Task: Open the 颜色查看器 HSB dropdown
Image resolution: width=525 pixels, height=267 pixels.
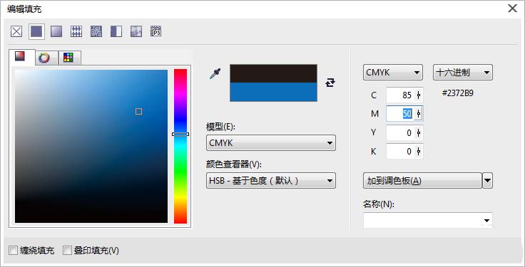Action: [x=271, y=181]
